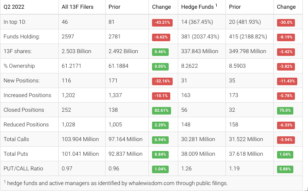Click the 6.94% Total Calls badge
Screen dimensions: 308x191
[160, 140]
